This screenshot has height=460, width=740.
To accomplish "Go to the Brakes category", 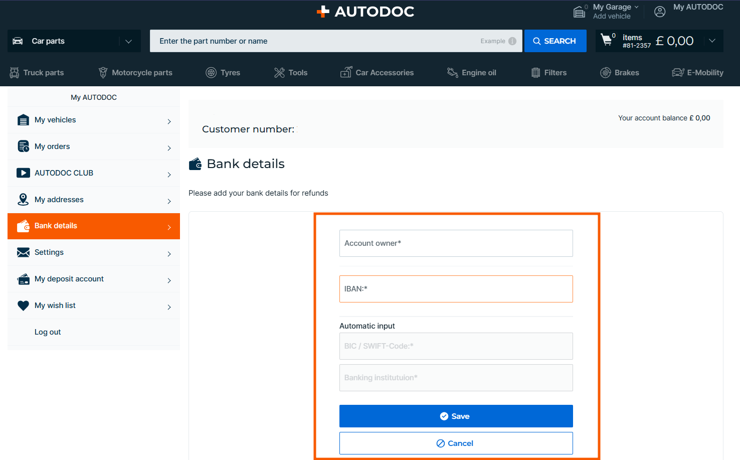I will pyautogui.click(x=620, y=73).
